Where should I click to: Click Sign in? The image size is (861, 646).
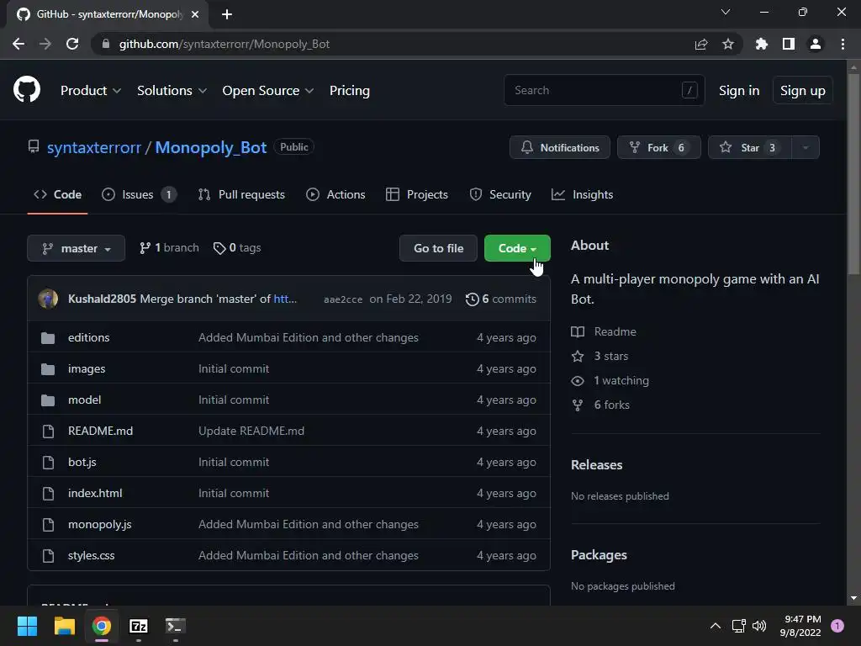point(739,91)
